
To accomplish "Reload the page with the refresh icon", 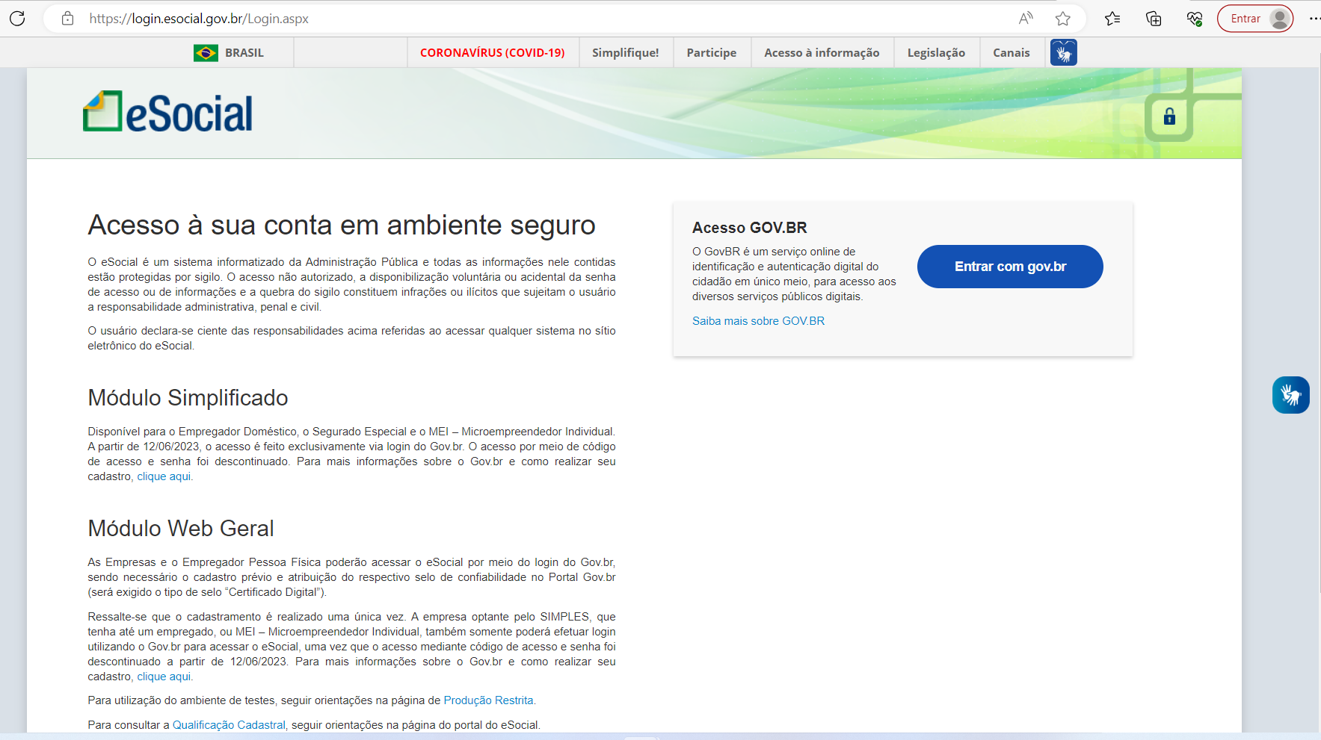I will click(17, 19).
